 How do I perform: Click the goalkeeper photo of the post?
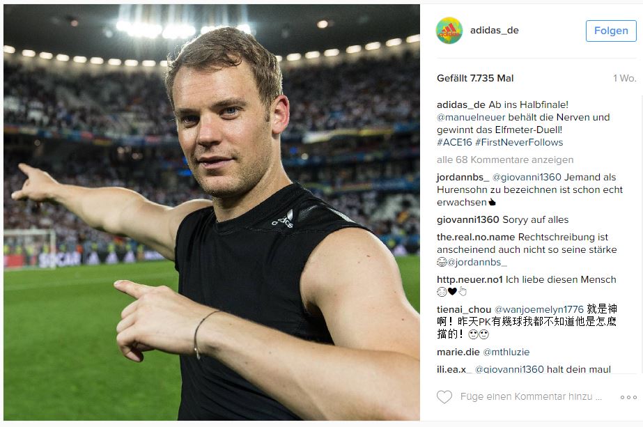coord(212,212)
